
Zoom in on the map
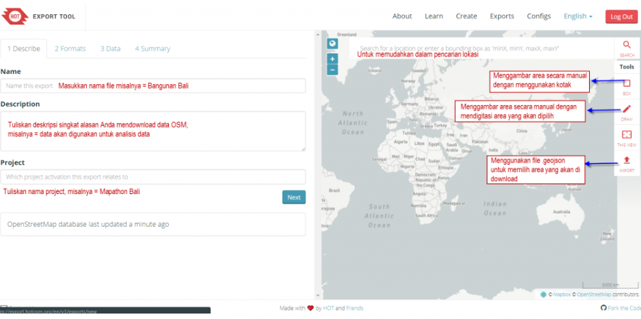coord(332,59)
